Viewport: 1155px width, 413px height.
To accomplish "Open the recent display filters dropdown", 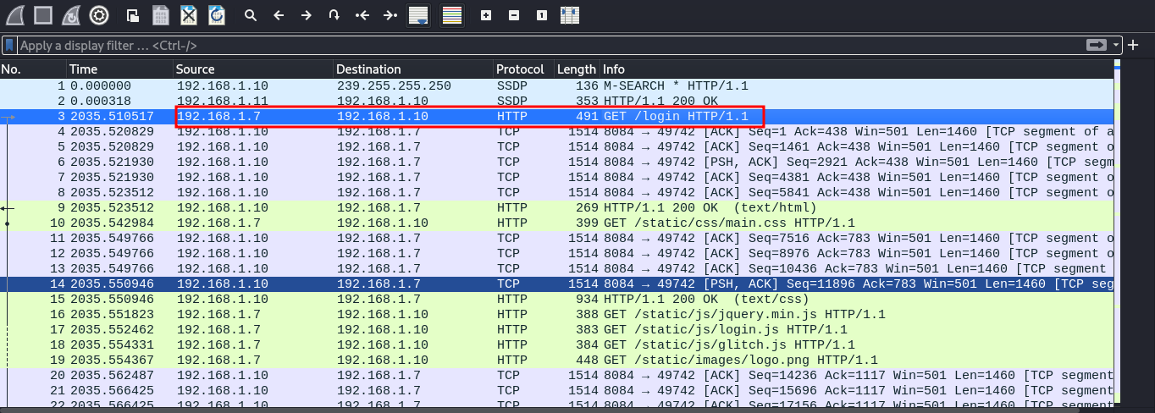I will [x=1117, y=45].
